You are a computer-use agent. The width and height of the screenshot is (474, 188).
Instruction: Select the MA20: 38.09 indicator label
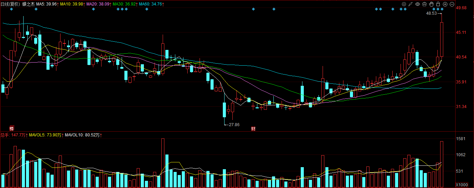click(x=98, y=4)
